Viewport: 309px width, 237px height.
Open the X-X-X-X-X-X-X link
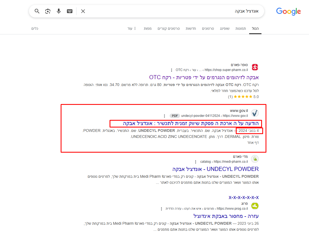pyautogui.click(x=244, y=197)
